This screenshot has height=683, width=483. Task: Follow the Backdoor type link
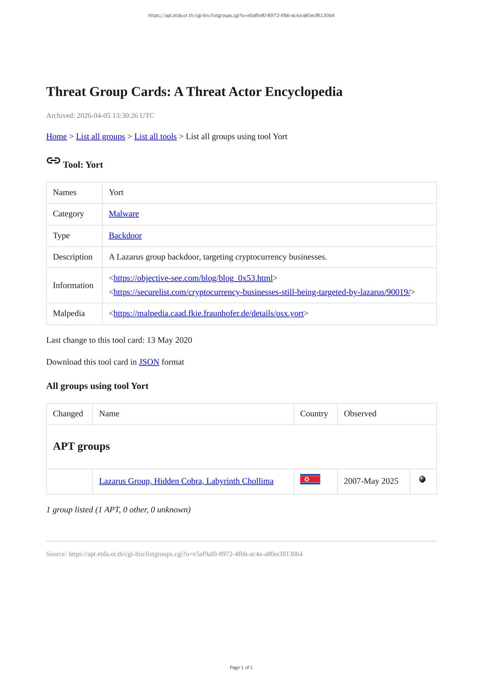[x=125, y=235]
